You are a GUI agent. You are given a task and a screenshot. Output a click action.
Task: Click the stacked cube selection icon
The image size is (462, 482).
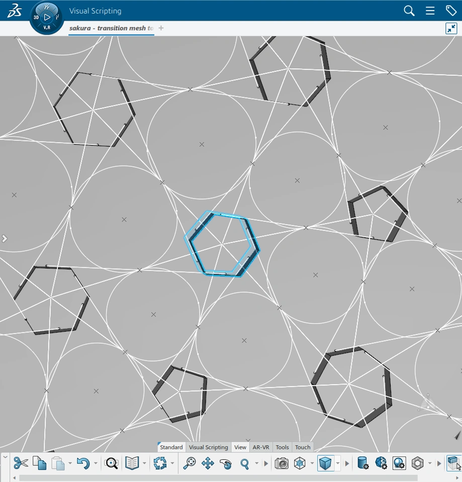point(453,463)
